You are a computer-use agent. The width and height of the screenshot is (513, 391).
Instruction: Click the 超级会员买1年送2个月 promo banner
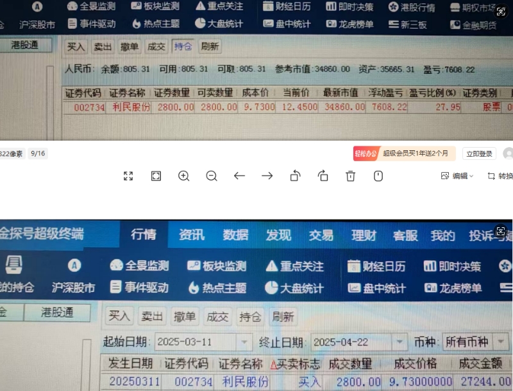[x=405, y=153]
